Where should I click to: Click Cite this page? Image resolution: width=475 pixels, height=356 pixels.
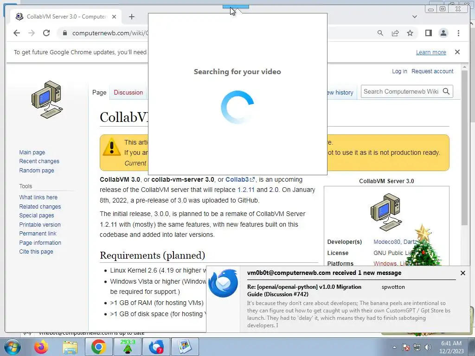(36, 251)
